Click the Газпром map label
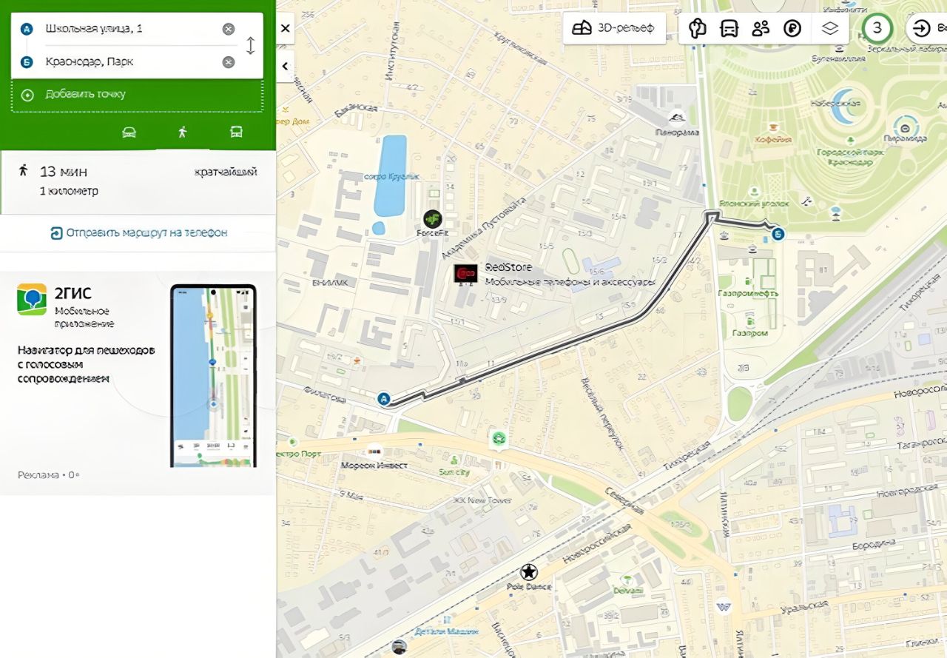 tap(750, 333)
